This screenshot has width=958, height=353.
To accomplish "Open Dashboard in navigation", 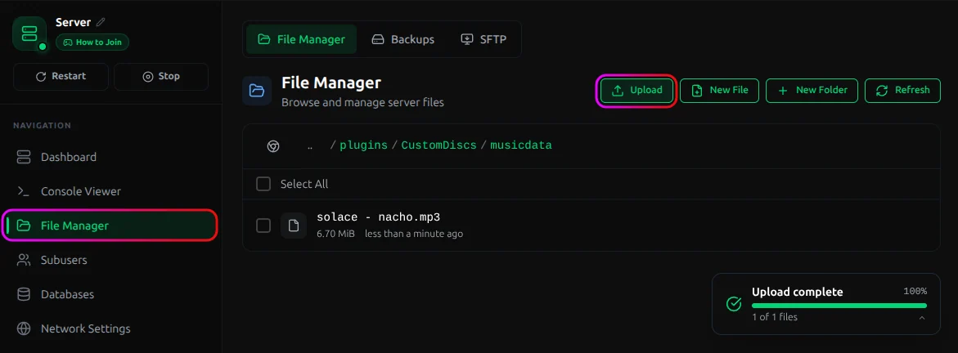I will pos(110,157).
